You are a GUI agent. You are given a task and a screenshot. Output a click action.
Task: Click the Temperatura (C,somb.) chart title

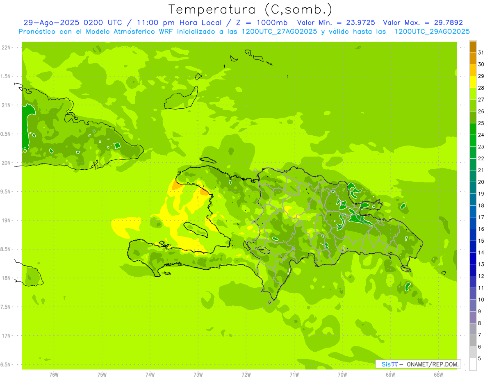251,9
